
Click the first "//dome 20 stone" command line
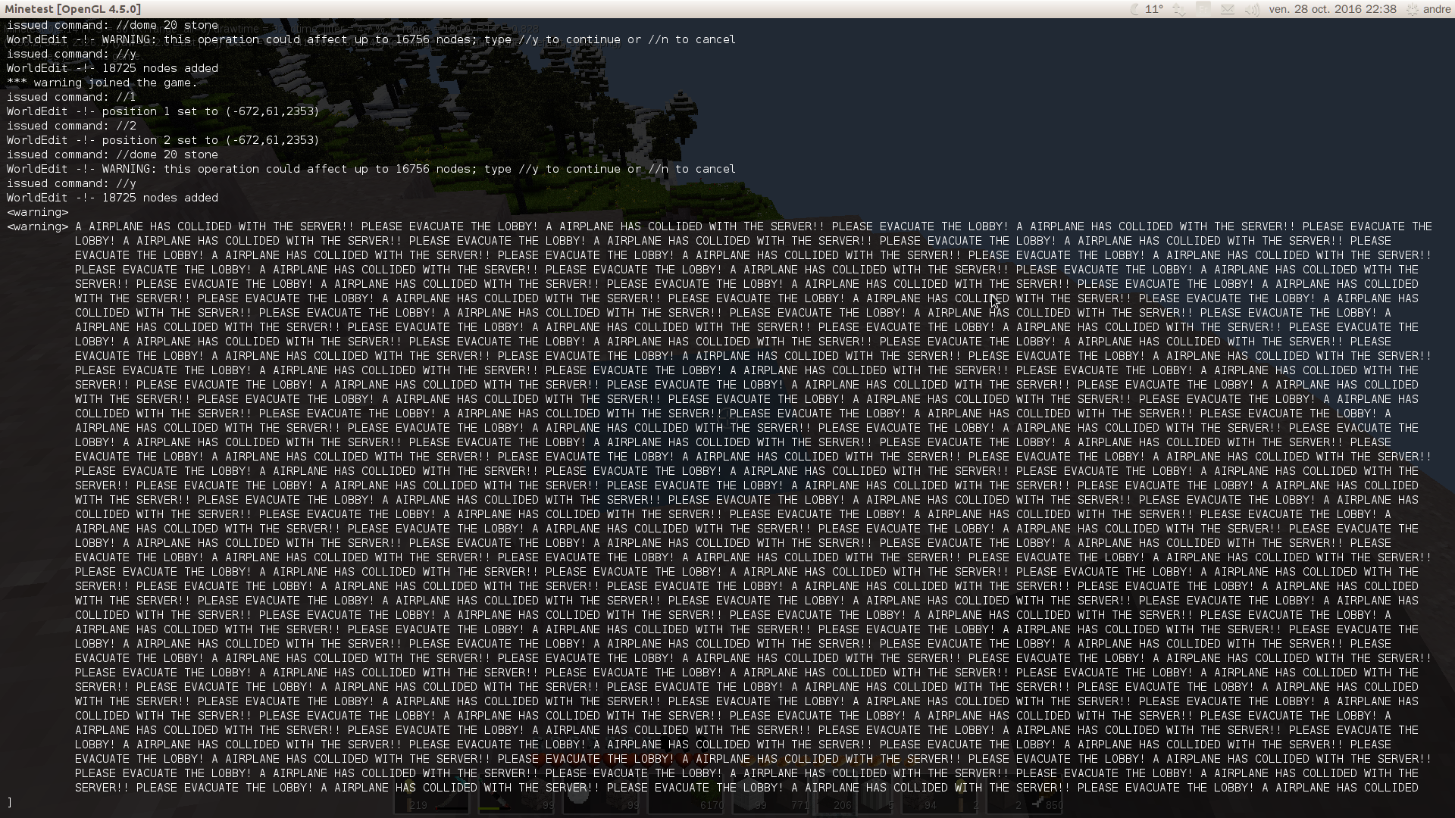(x=112, y=25)
